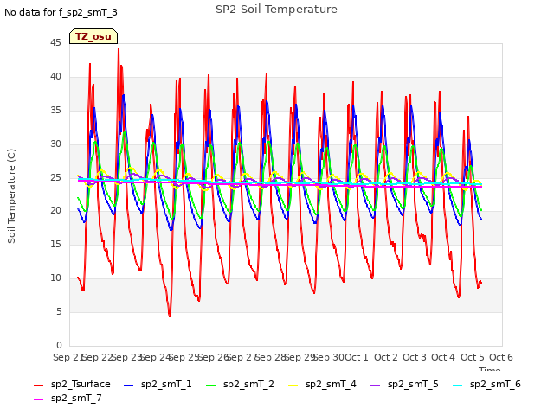The image size is (554, 415).
Task: Toggle sp2_smT_7 series in legend
Action: tap(68, 398)
